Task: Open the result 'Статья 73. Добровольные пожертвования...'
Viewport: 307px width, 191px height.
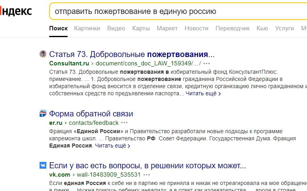Action: pos(132,54)
